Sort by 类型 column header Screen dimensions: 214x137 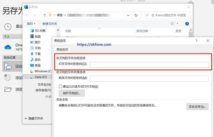pos(178,31)
